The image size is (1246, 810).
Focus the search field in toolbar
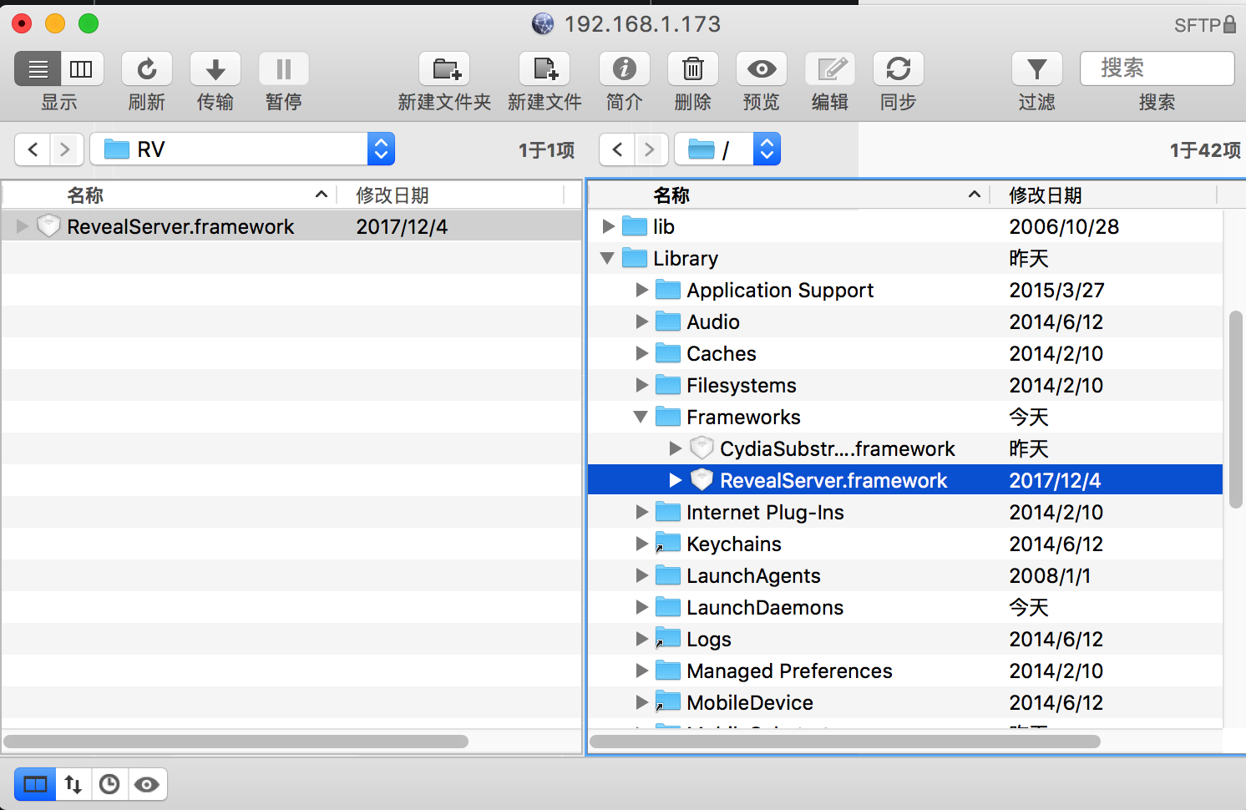pos(1157,68)
